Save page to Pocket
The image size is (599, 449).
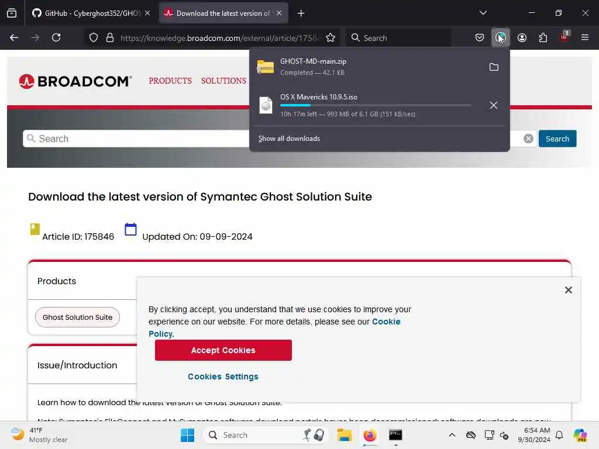pos(480,37)
